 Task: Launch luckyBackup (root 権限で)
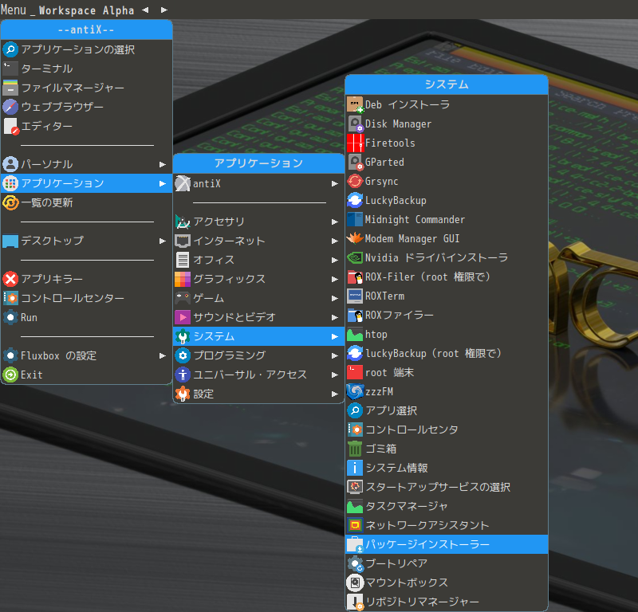click(x=447, y=353)
